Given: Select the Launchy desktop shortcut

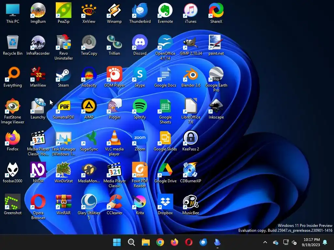Looking at the screenshot, I should coord(38,106).
